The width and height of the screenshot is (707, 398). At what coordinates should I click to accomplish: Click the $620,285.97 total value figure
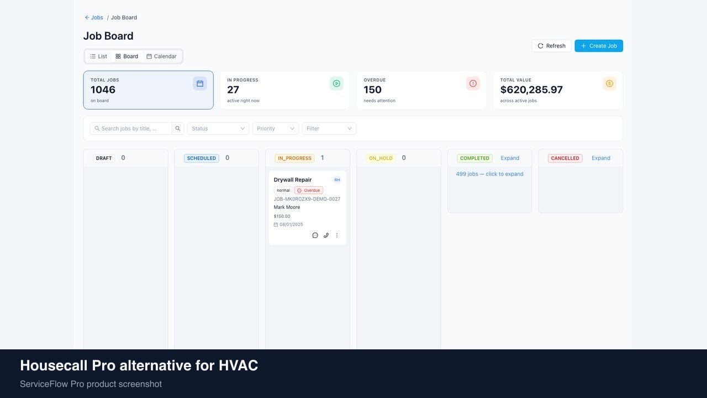531,90
